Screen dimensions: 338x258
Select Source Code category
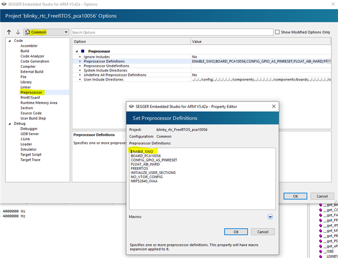click(x=31, y=113)
